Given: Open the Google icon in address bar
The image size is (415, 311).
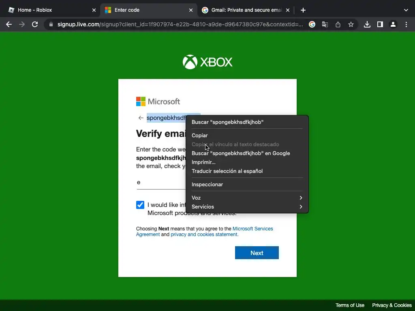Looking at the screenshot, I should tap(312, 25).
